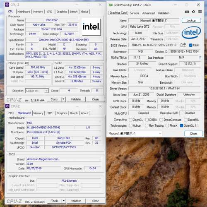This screenshot has height=207, width=207.
Task: Click Lookup button in GPU-Z
Action: click(x=191, y=20)
